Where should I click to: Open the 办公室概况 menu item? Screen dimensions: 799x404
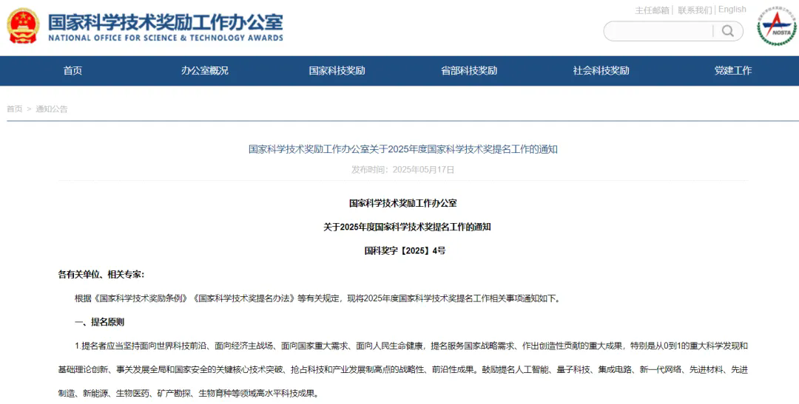pos(205,71)
